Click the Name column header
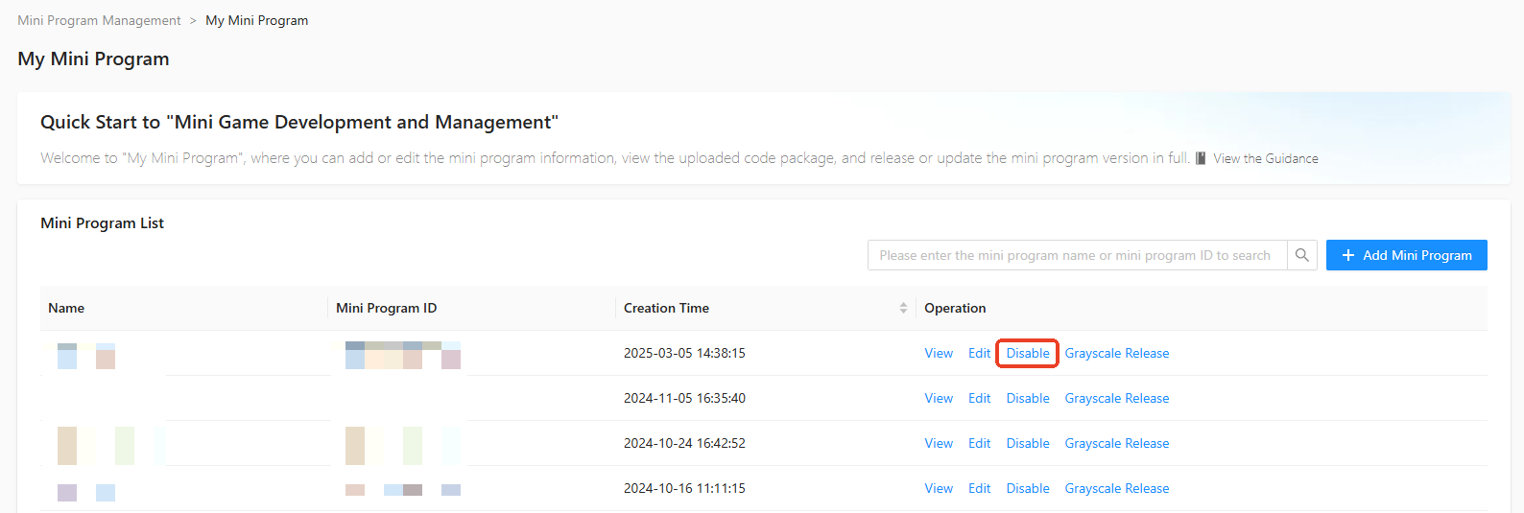Screen dimensions: 1524x513 66,308
